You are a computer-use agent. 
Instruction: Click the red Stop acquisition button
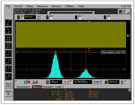tap(29, 82)
